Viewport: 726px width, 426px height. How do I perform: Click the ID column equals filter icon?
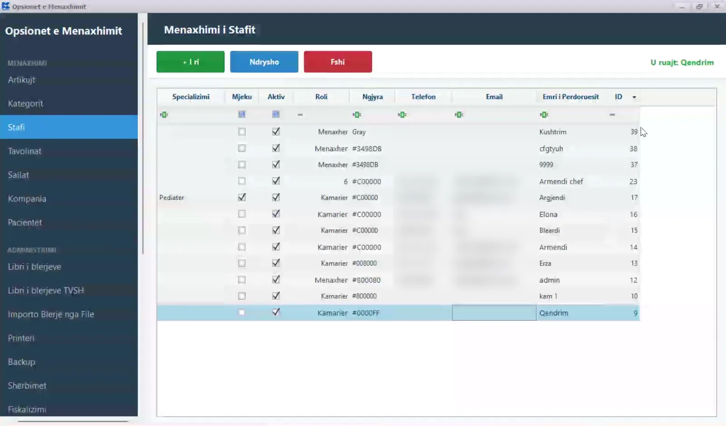612,115
